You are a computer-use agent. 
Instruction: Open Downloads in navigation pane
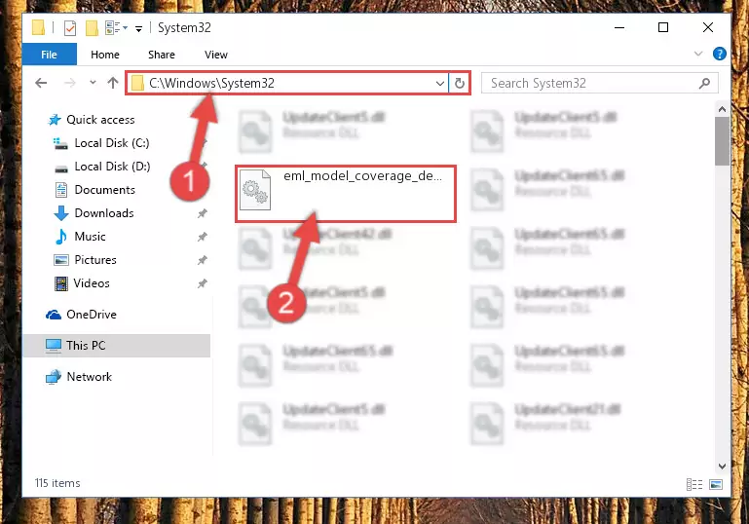coord(104,213)
